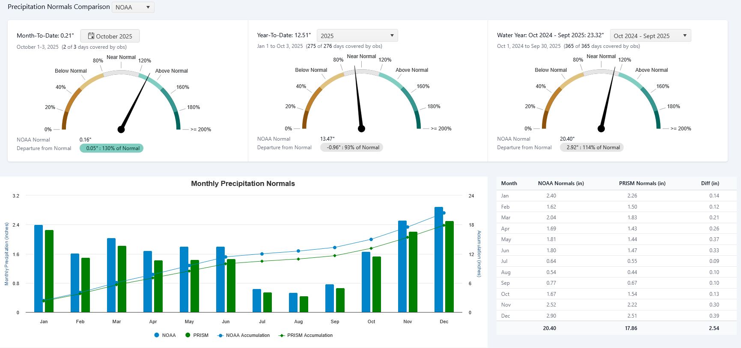Viewport: 741px width, 348px height.
Task: Click the Month-To-Date gauge needle hub
Action: click(x=121, y=129)
